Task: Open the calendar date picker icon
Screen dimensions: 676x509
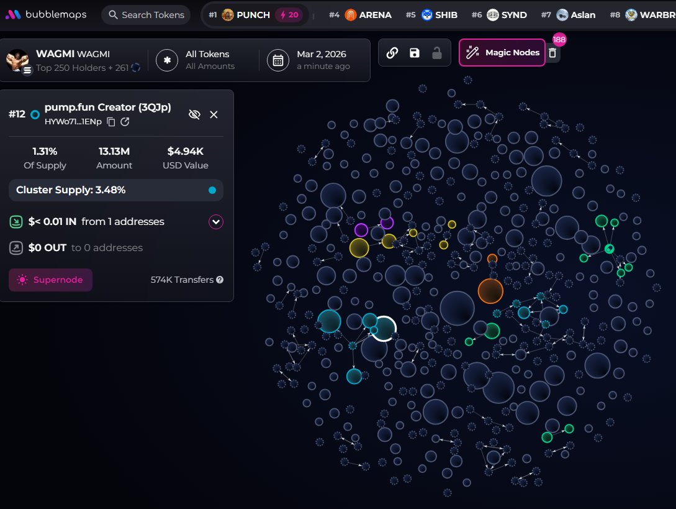Action: (x=277, y=60)
